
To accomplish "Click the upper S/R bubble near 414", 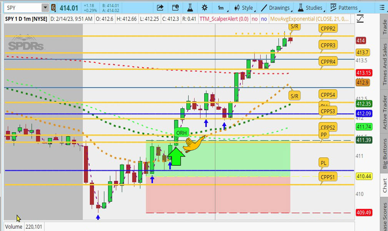I will pos(294,27).
